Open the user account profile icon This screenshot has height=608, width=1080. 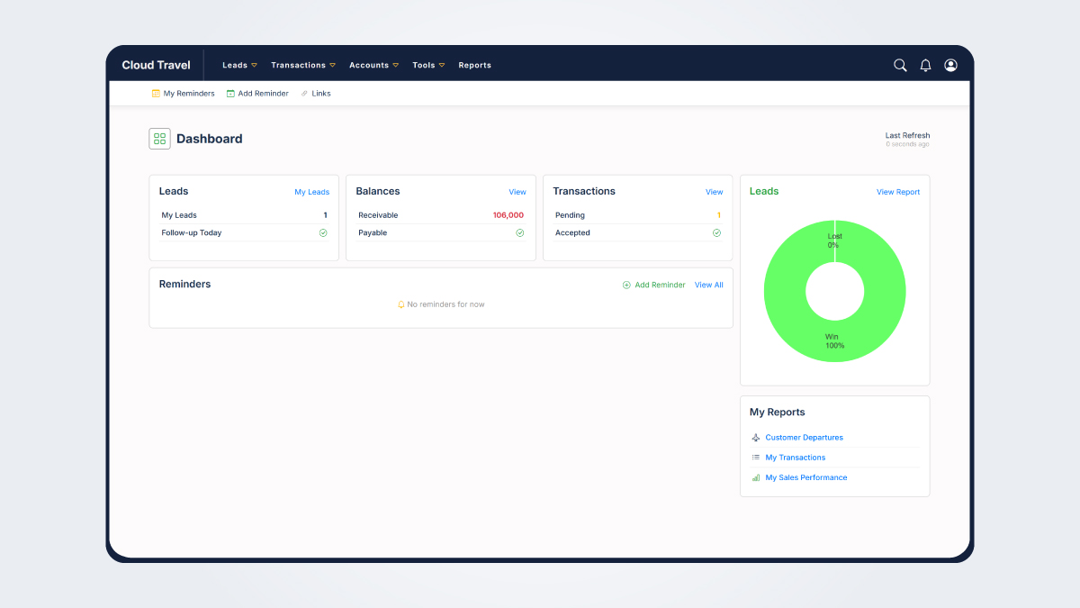[x=950, y=65]
